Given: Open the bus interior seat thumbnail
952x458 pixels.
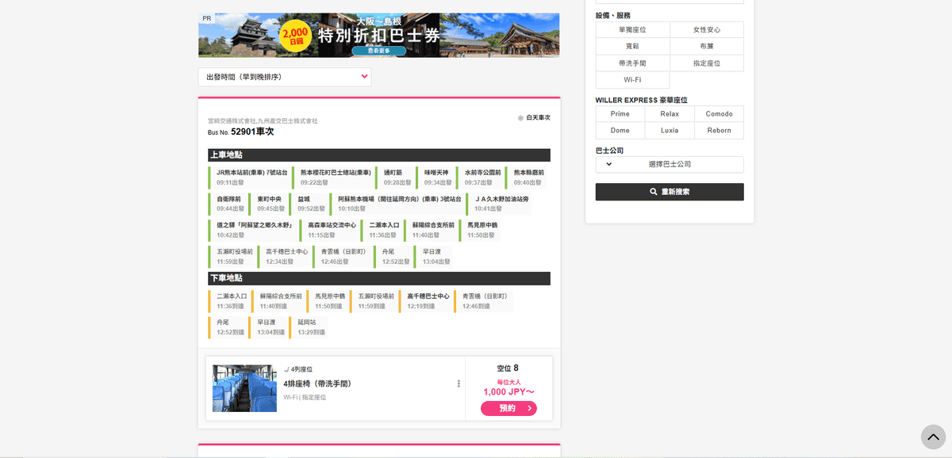Looking at the screenshot, I should pos(244,388).
